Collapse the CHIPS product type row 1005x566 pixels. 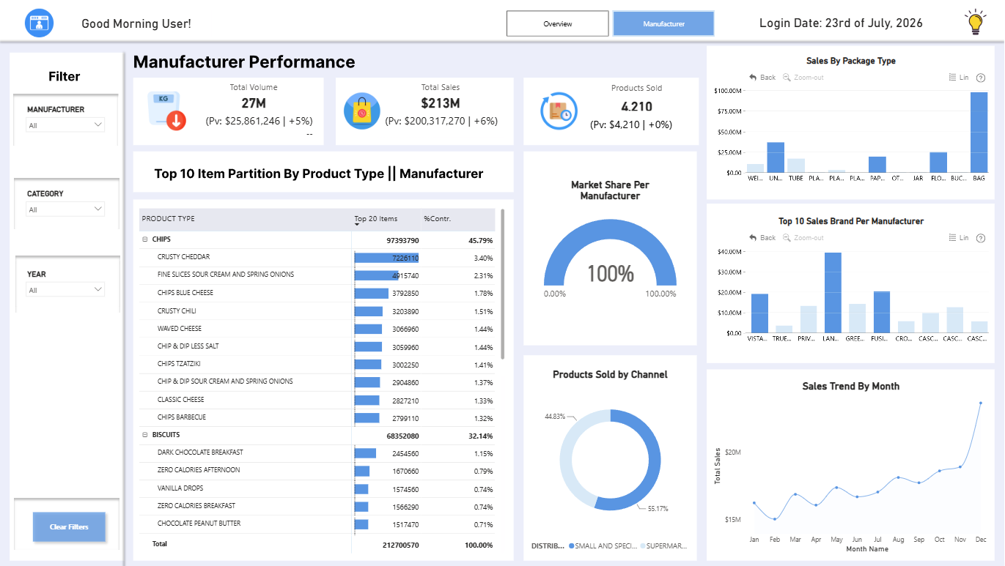pos(145,239)
